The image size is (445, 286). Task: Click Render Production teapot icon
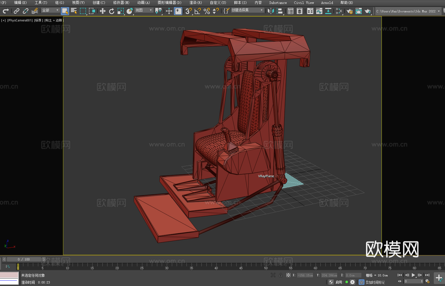[x=368, y=11]
